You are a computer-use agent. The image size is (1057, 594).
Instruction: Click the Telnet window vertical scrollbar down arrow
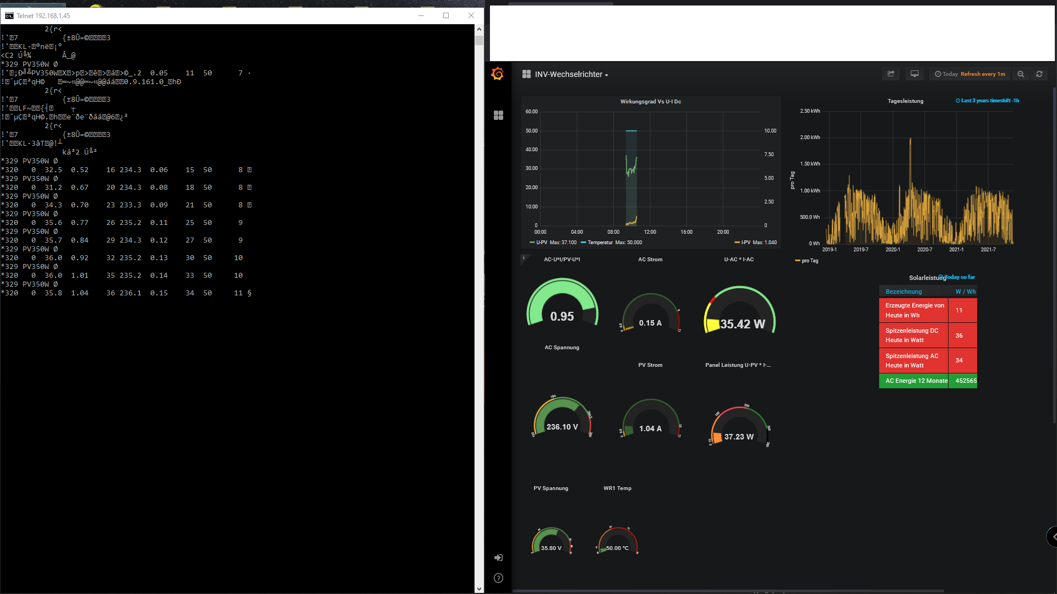pyautogui.click(x=479, y=588)
